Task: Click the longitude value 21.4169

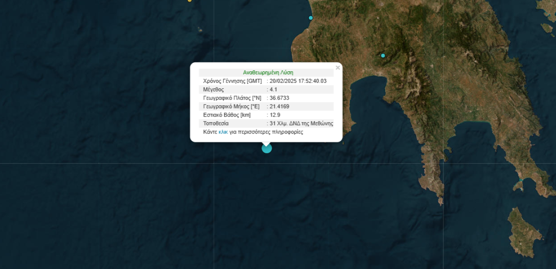Action: (x=279, y=107)
